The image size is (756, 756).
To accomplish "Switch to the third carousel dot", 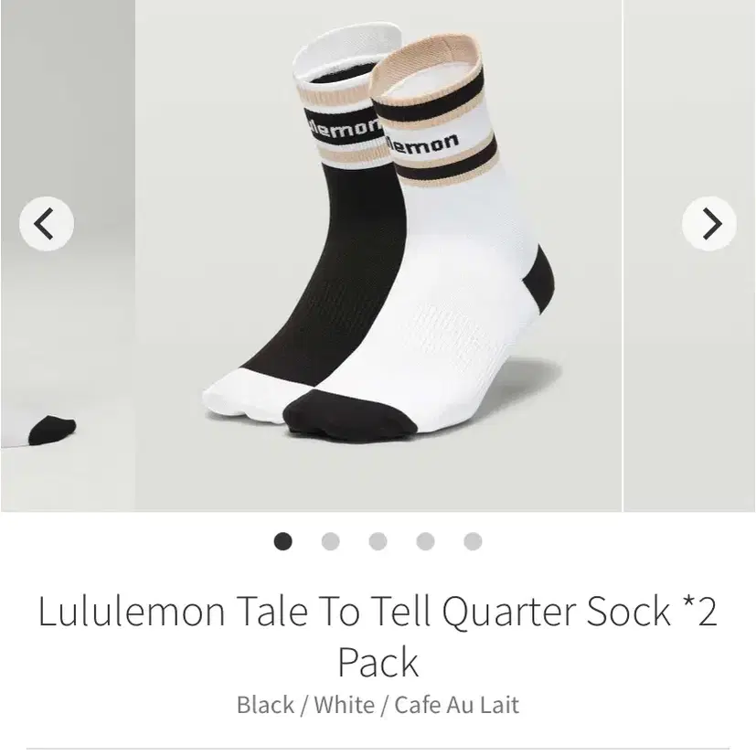I will click(378, 541).
